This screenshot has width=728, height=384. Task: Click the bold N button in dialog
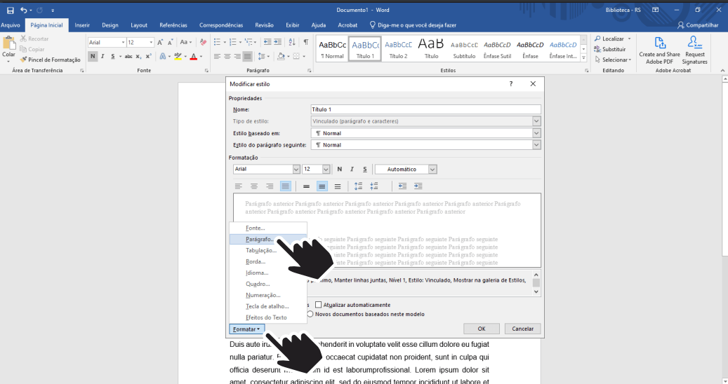(340, 169)
